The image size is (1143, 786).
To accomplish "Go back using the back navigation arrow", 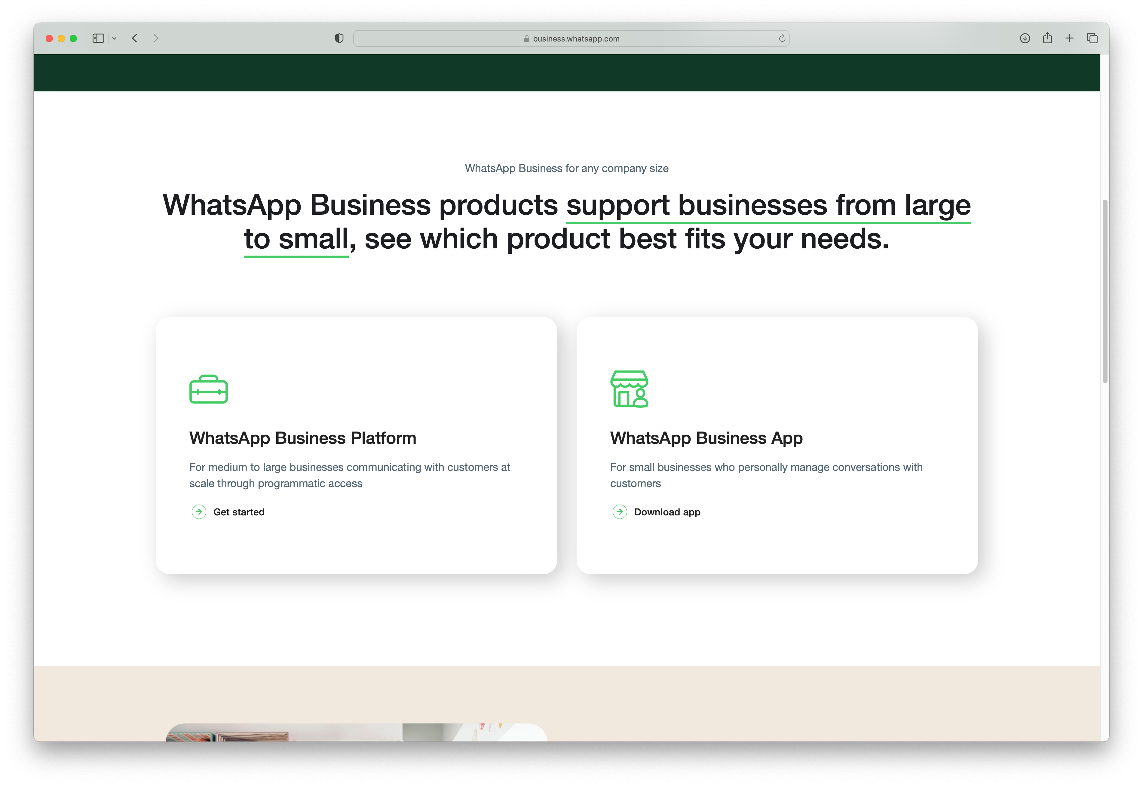I will tap(134, 38).
